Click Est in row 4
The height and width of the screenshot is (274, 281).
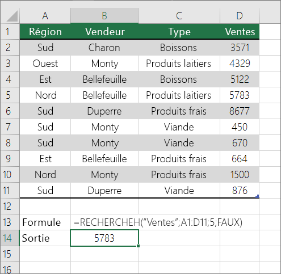tap(45, 79)
